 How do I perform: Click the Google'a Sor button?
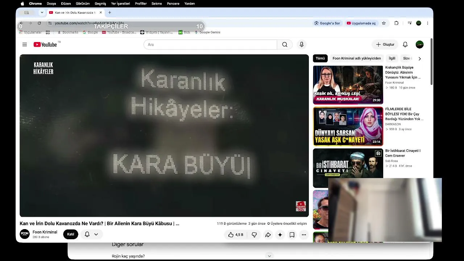[327, 23]
